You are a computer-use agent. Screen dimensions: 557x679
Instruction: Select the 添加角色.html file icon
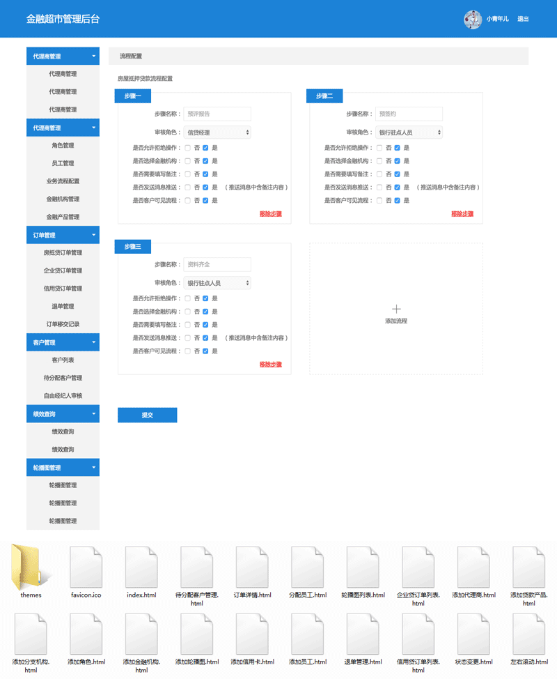[x=86, y=634]
